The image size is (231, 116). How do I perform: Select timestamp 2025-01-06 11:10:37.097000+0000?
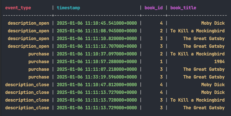click(x=97, y=54)
